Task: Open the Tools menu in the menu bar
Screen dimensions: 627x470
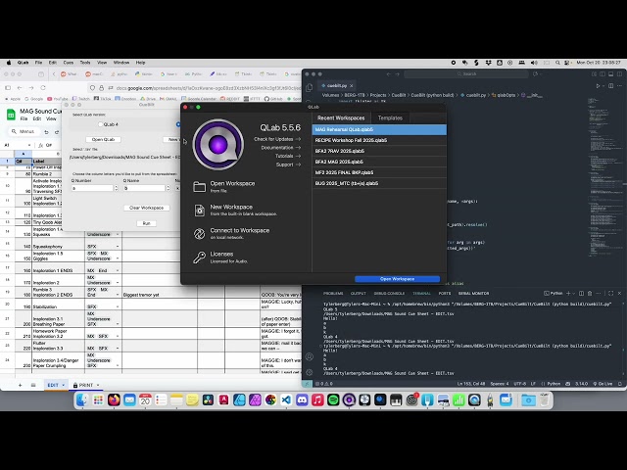Action: pos(85,63)
